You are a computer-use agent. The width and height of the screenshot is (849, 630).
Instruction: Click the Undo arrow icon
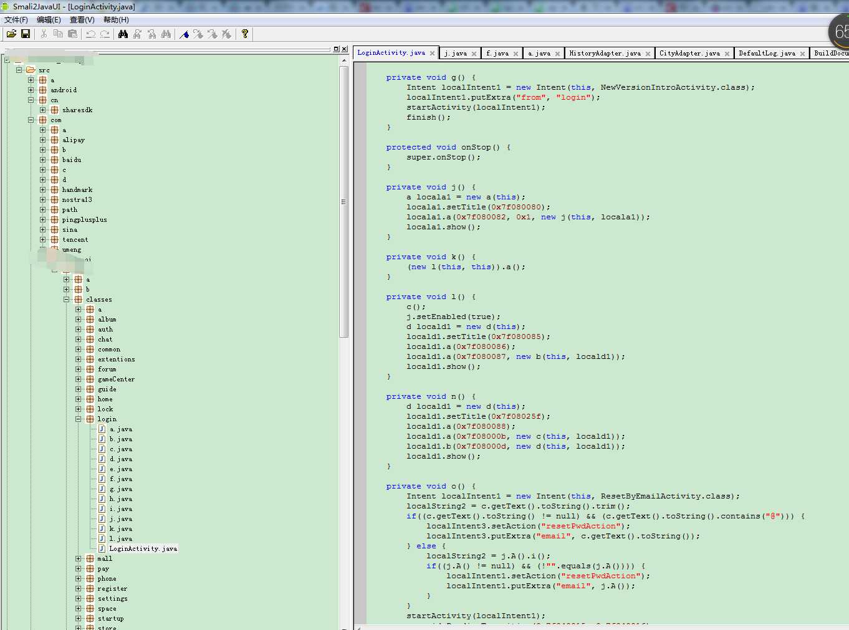click(90, 34)
